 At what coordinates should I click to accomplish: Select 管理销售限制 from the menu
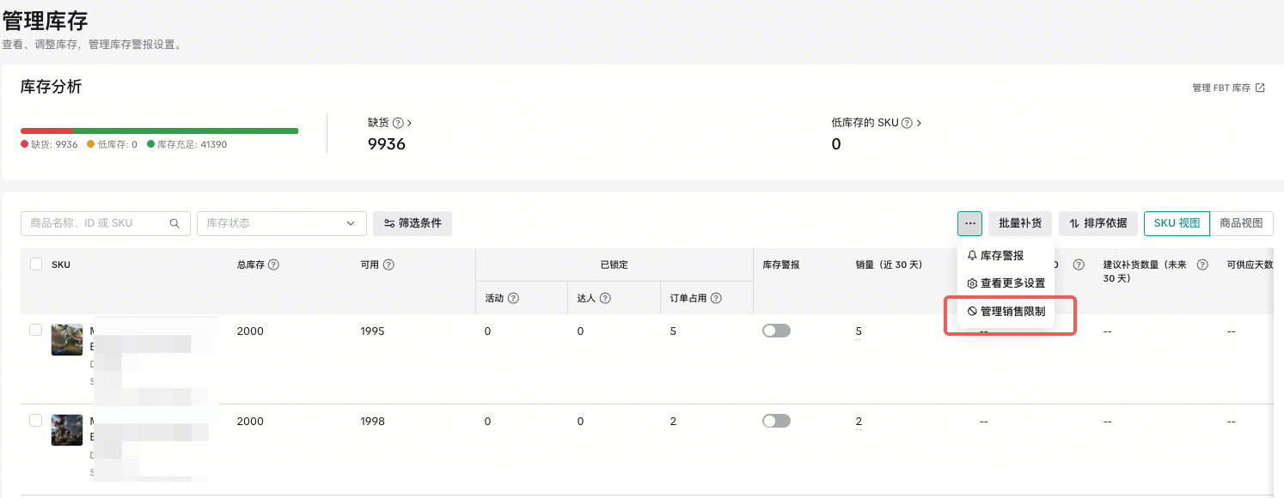(x=1006, y=312)
